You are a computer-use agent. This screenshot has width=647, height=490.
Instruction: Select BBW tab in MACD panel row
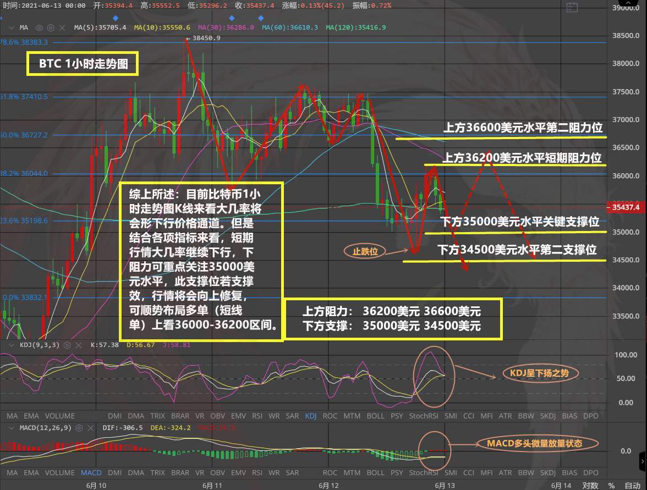526,473
